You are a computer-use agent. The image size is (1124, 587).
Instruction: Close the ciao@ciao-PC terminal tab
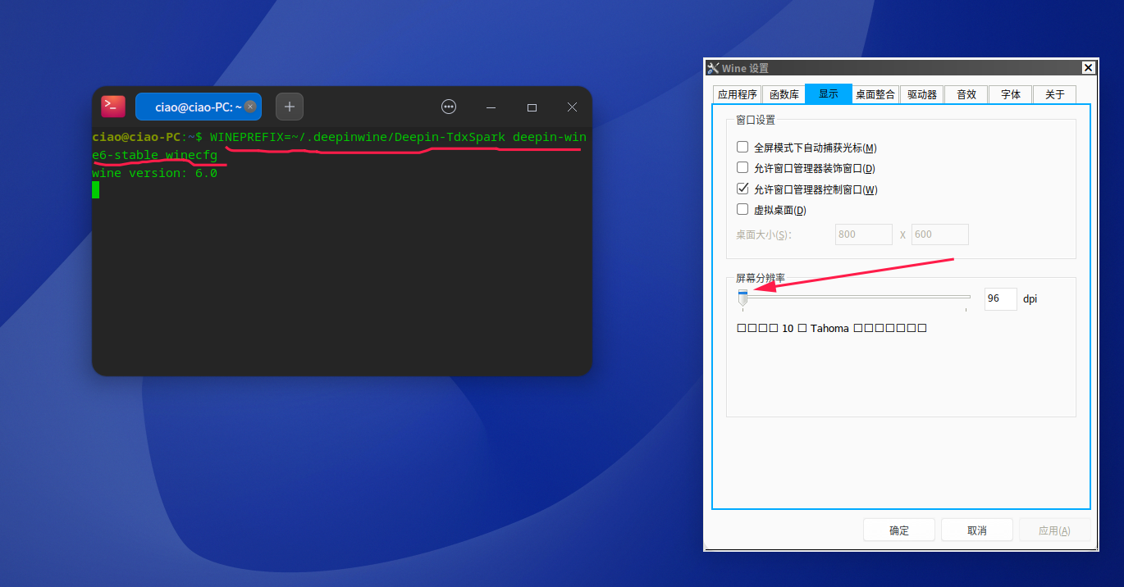pyautogui.click(x=250, y=106)
